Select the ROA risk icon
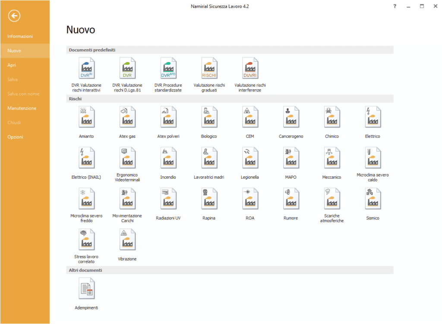The image size is (442, 324). 250,198
